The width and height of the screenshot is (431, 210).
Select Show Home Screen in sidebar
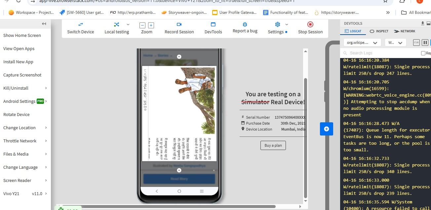(22, 35)
